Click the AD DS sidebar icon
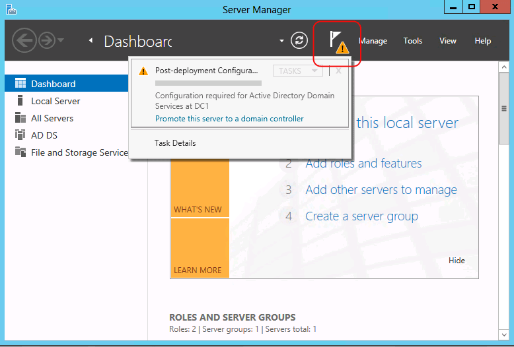The image size is (514, 347). [20, 135]
